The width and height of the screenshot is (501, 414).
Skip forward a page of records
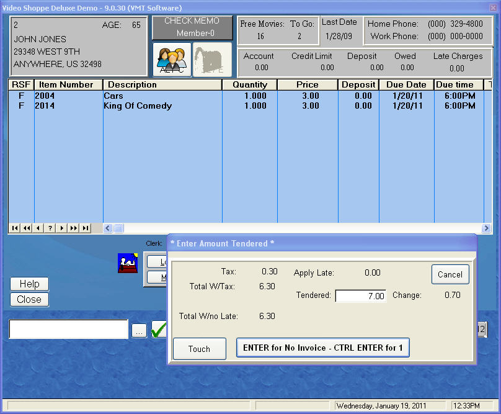pos(74,228)
